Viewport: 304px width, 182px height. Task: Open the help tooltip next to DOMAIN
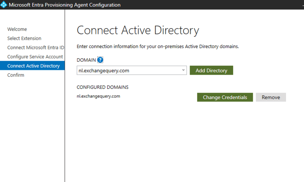pyautogui.click(x=100, y=60)
